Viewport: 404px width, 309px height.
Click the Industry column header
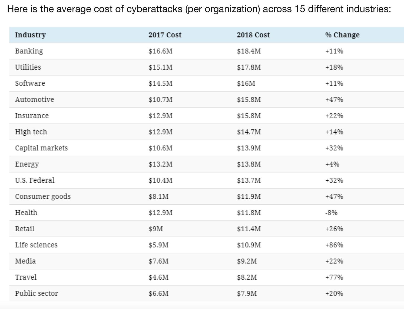[x=30, y=35]
